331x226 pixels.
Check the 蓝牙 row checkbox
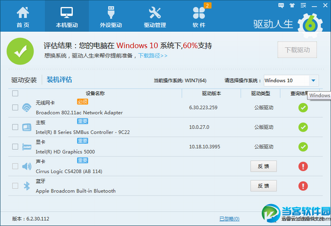(x=15, y=186)
